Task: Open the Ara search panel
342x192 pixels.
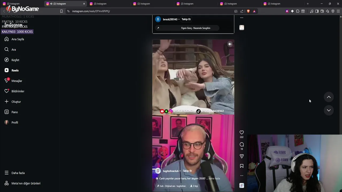Action: [10, 50]
